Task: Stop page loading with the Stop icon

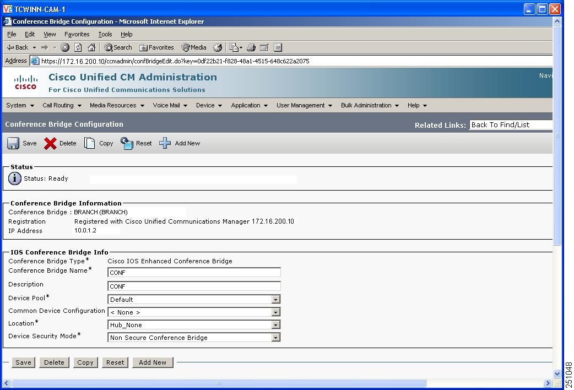Action: click(65, 47)
